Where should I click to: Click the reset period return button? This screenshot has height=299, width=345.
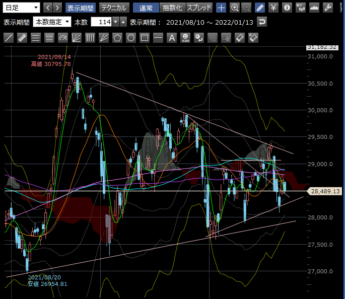pyautogui.click(x=261, y=22)
